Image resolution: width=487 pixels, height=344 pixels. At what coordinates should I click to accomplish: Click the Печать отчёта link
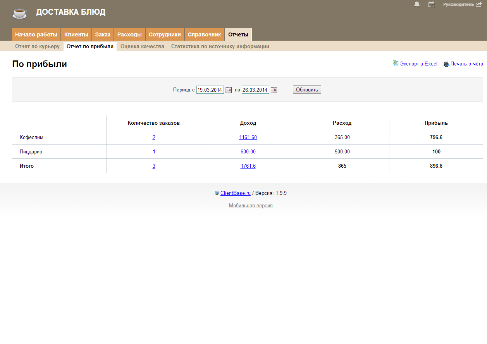(x=466, y=64)
